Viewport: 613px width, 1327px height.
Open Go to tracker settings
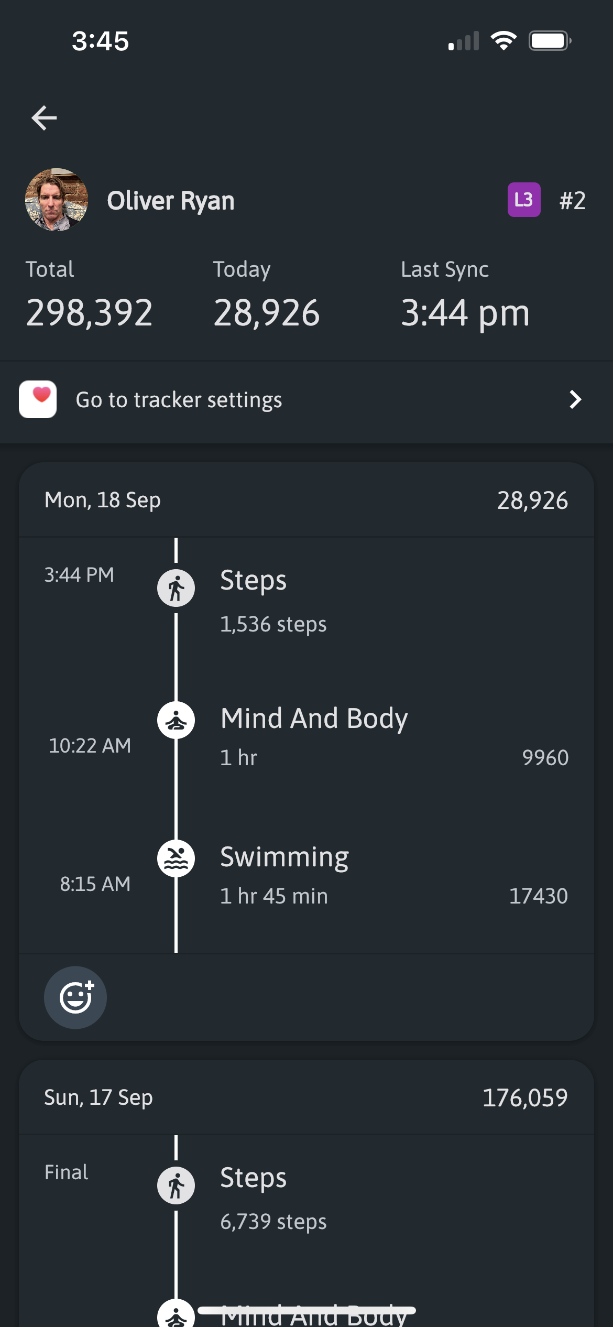(x=179, y=400)
